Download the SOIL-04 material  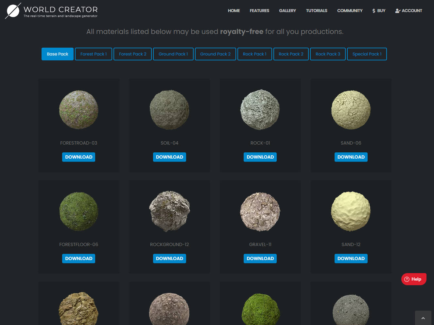[x=169, y=157]
